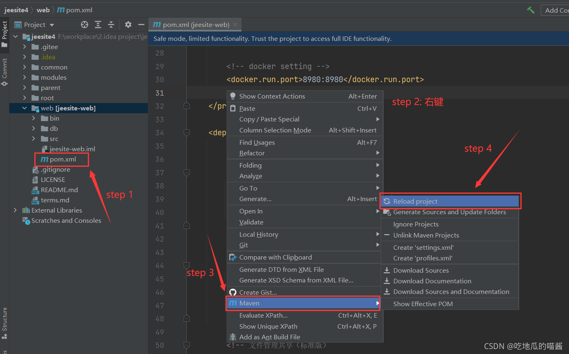The height and width of the screenshot is (354, 569).
Task: Select README.md in project tree
Action: 55,190
